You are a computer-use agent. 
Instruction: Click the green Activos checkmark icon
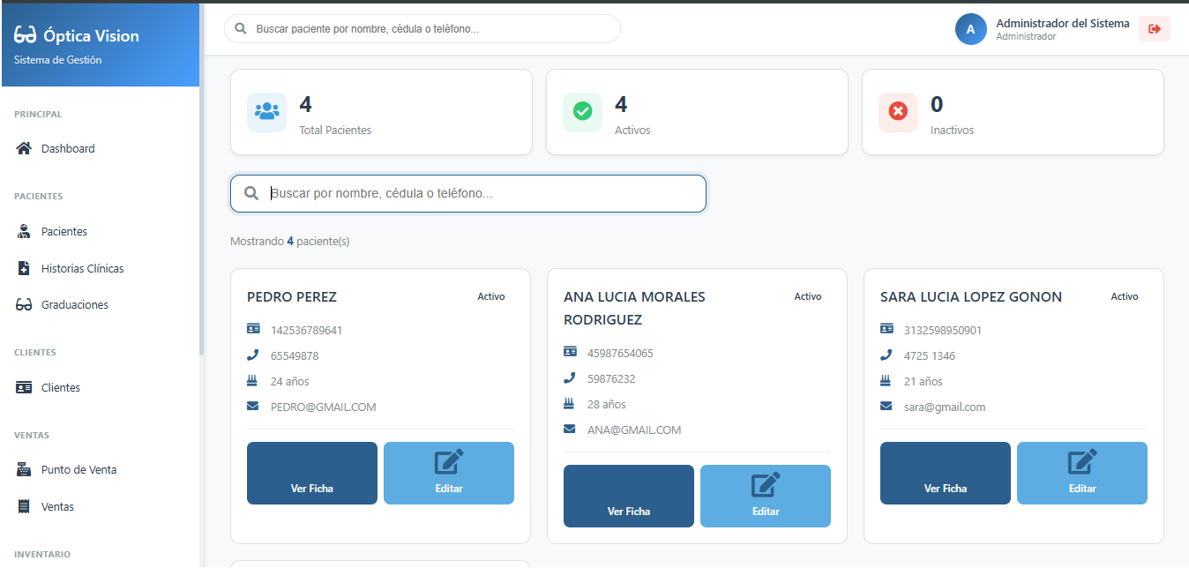click(x=582, y=112)
